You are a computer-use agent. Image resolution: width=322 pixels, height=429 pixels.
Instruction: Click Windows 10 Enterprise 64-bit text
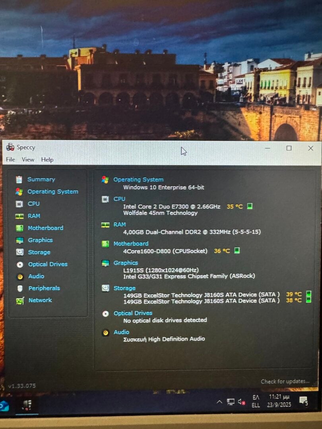pos(164,187)
